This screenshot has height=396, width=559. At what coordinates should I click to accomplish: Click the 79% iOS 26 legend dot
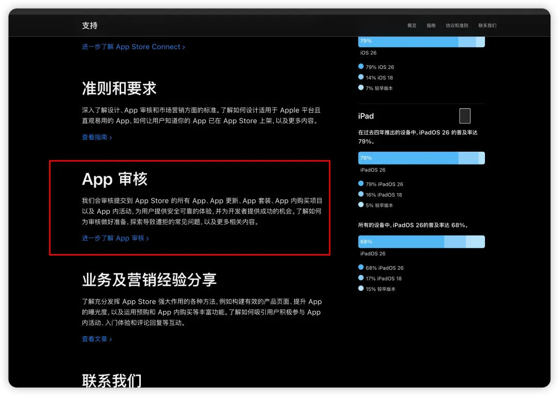[361, 66]
